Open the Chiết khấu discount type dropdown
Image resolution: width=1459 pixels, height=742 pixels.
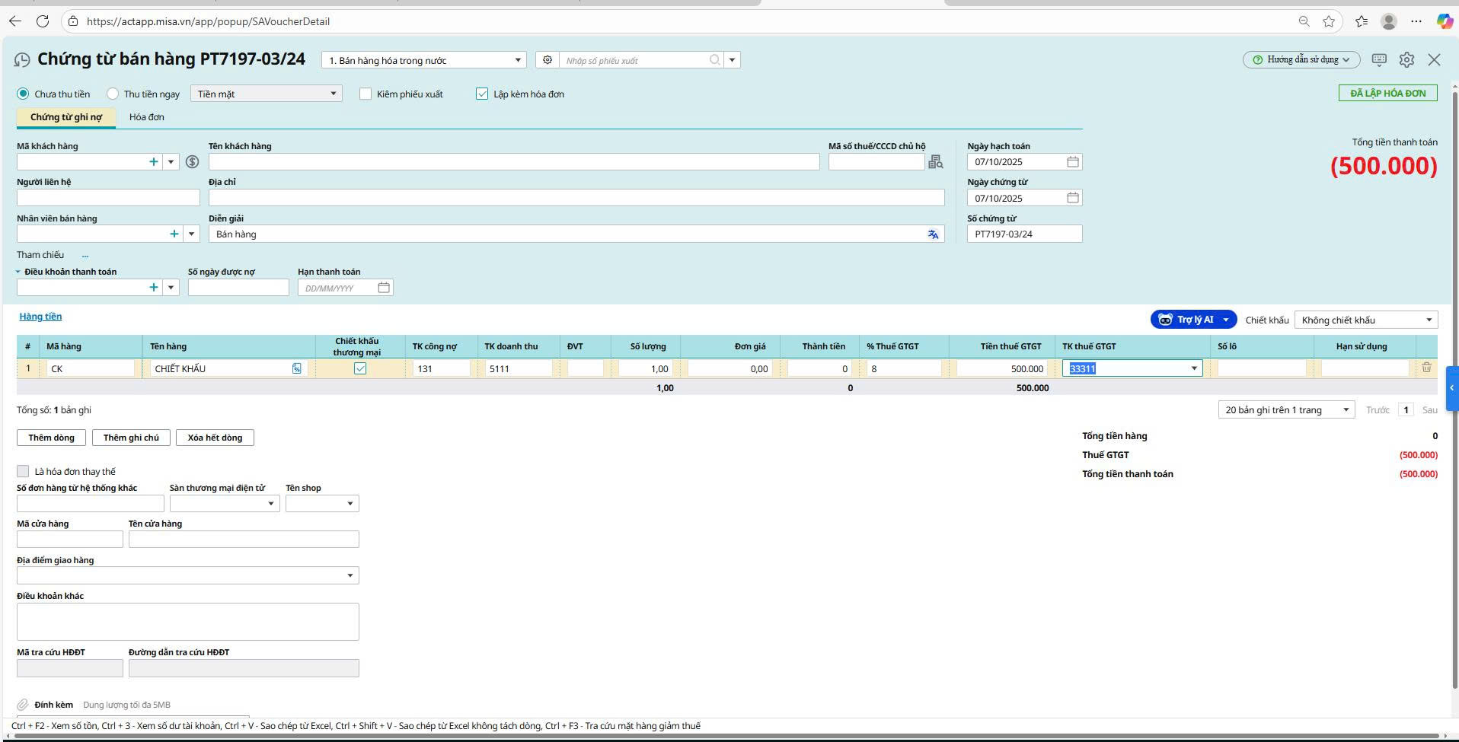(x=1429, y=320)
